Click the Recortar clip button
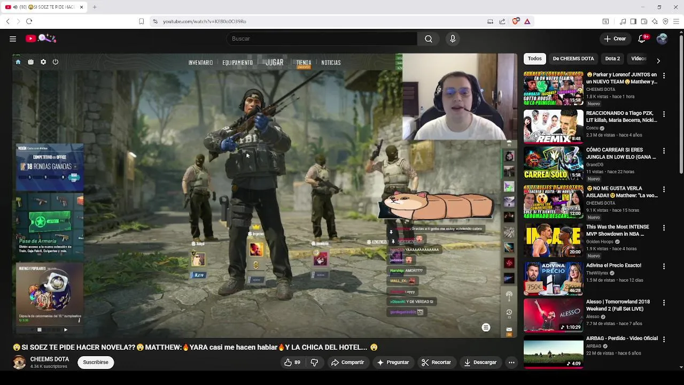 click(436, 363)
